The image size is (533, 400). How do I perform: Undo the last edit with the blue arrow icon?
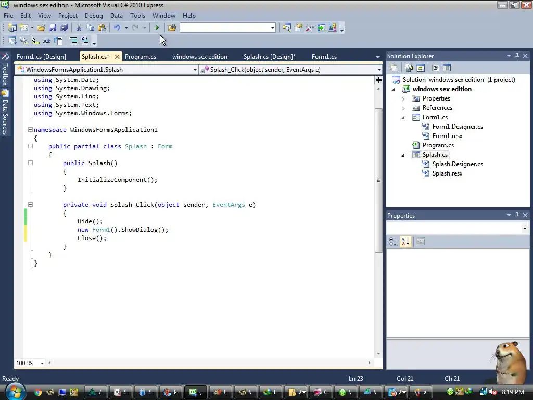117,28
